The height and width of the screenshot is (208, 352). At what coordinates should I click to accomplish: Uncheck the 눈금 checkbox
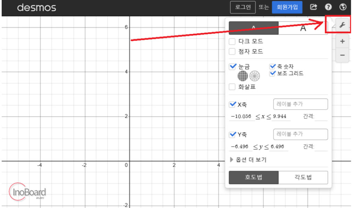coord(232,66)
